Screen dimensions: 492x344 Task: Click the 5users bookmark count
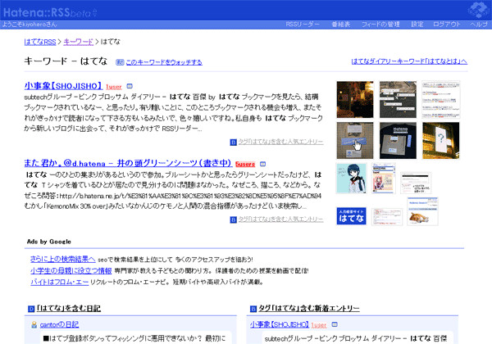tap(245, 164)
